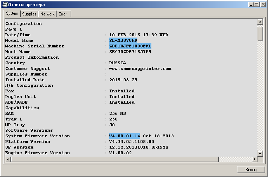This screenshot has height=177, width=268.
Task: Click the Supplies Number label
Action: 26,74
